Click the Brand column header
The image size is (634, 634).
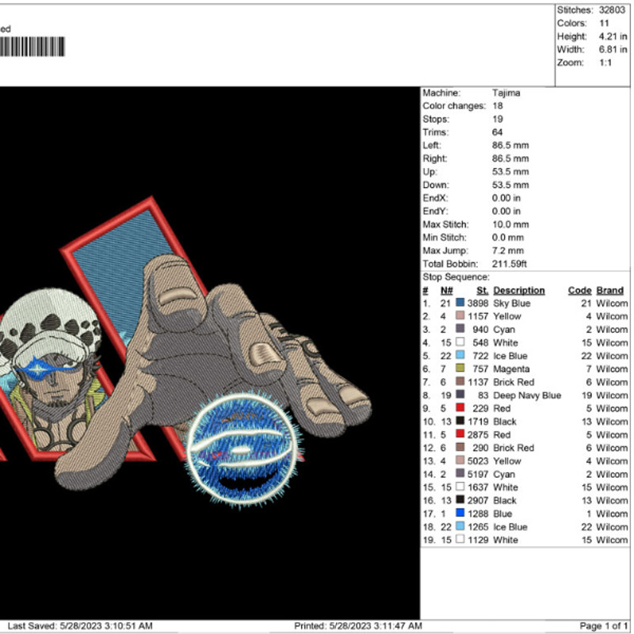(x=609, y=291)
